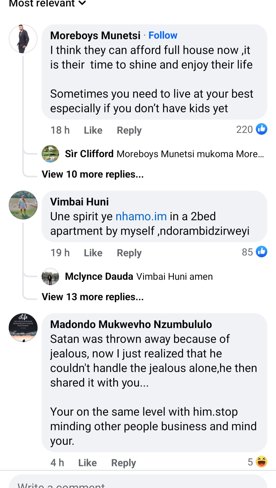276x488 pixels.
Task: Tap Sìr Clifford's small avatar
Action: [x=50, y=154]
